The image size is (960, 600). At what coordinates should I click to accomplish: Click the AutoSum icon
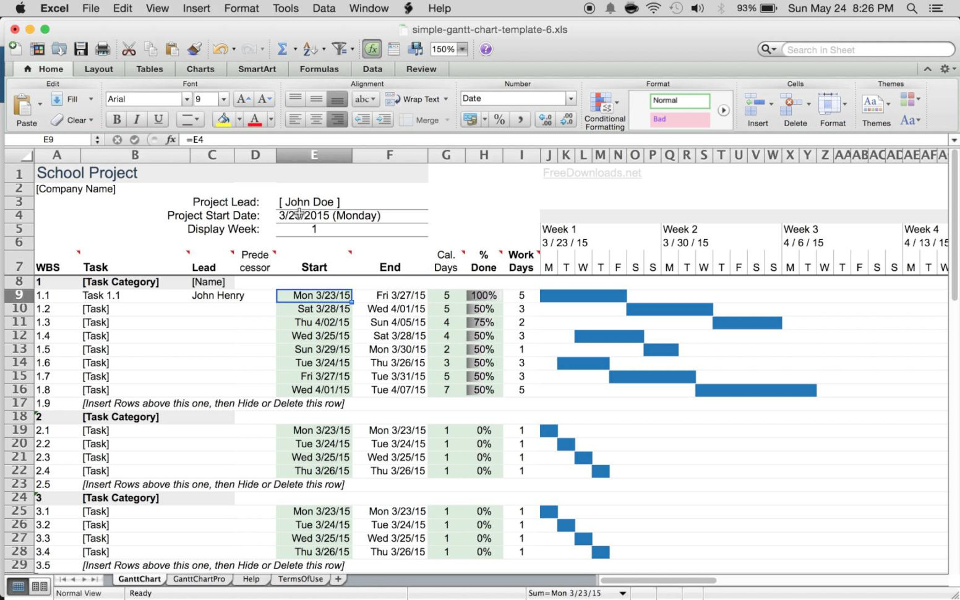[x=283, y=49]
